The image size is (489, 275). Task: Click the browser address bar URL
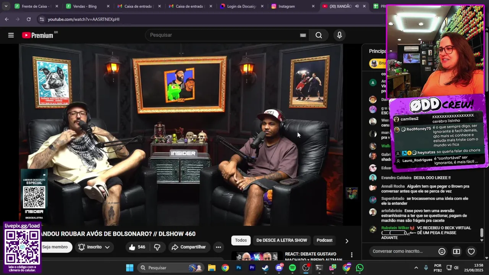84,19
